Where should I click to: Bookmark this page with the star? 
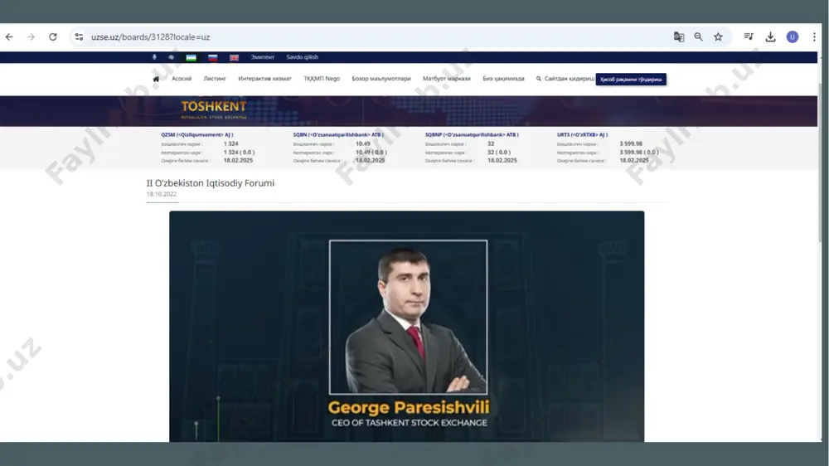(718, 37)
